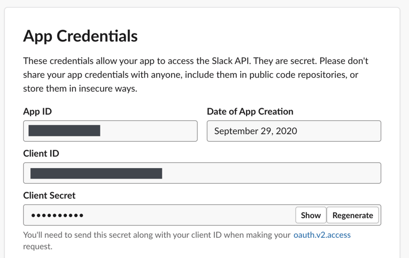Click inside the Client Secret field

click(184, 215)
